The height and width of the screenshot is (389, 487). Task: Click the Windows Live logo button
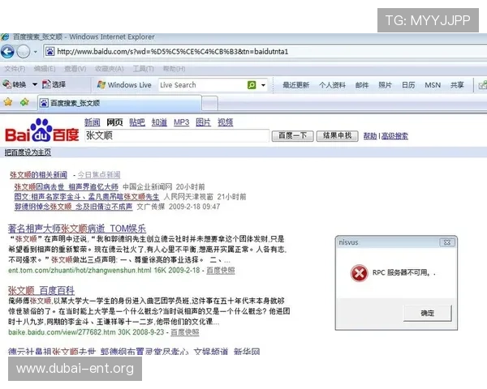pos(124,84)
